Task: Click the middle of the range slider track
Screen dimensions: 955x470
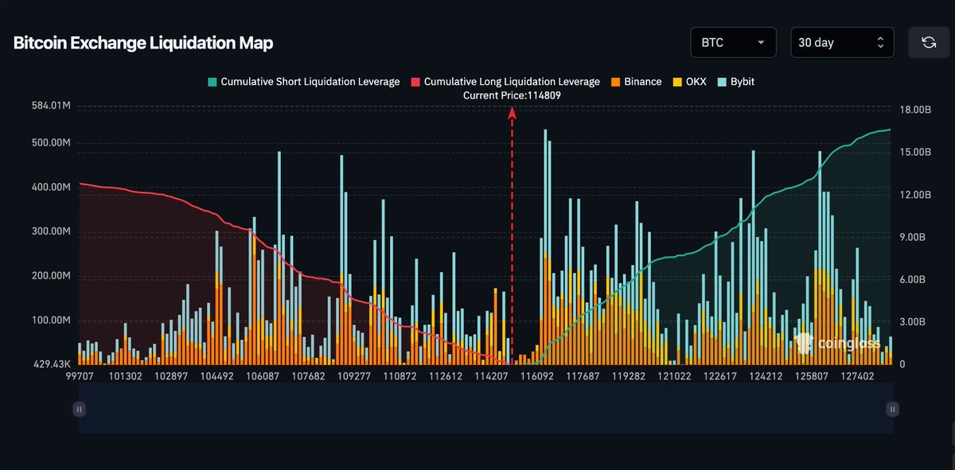Action: click(485, 409)
